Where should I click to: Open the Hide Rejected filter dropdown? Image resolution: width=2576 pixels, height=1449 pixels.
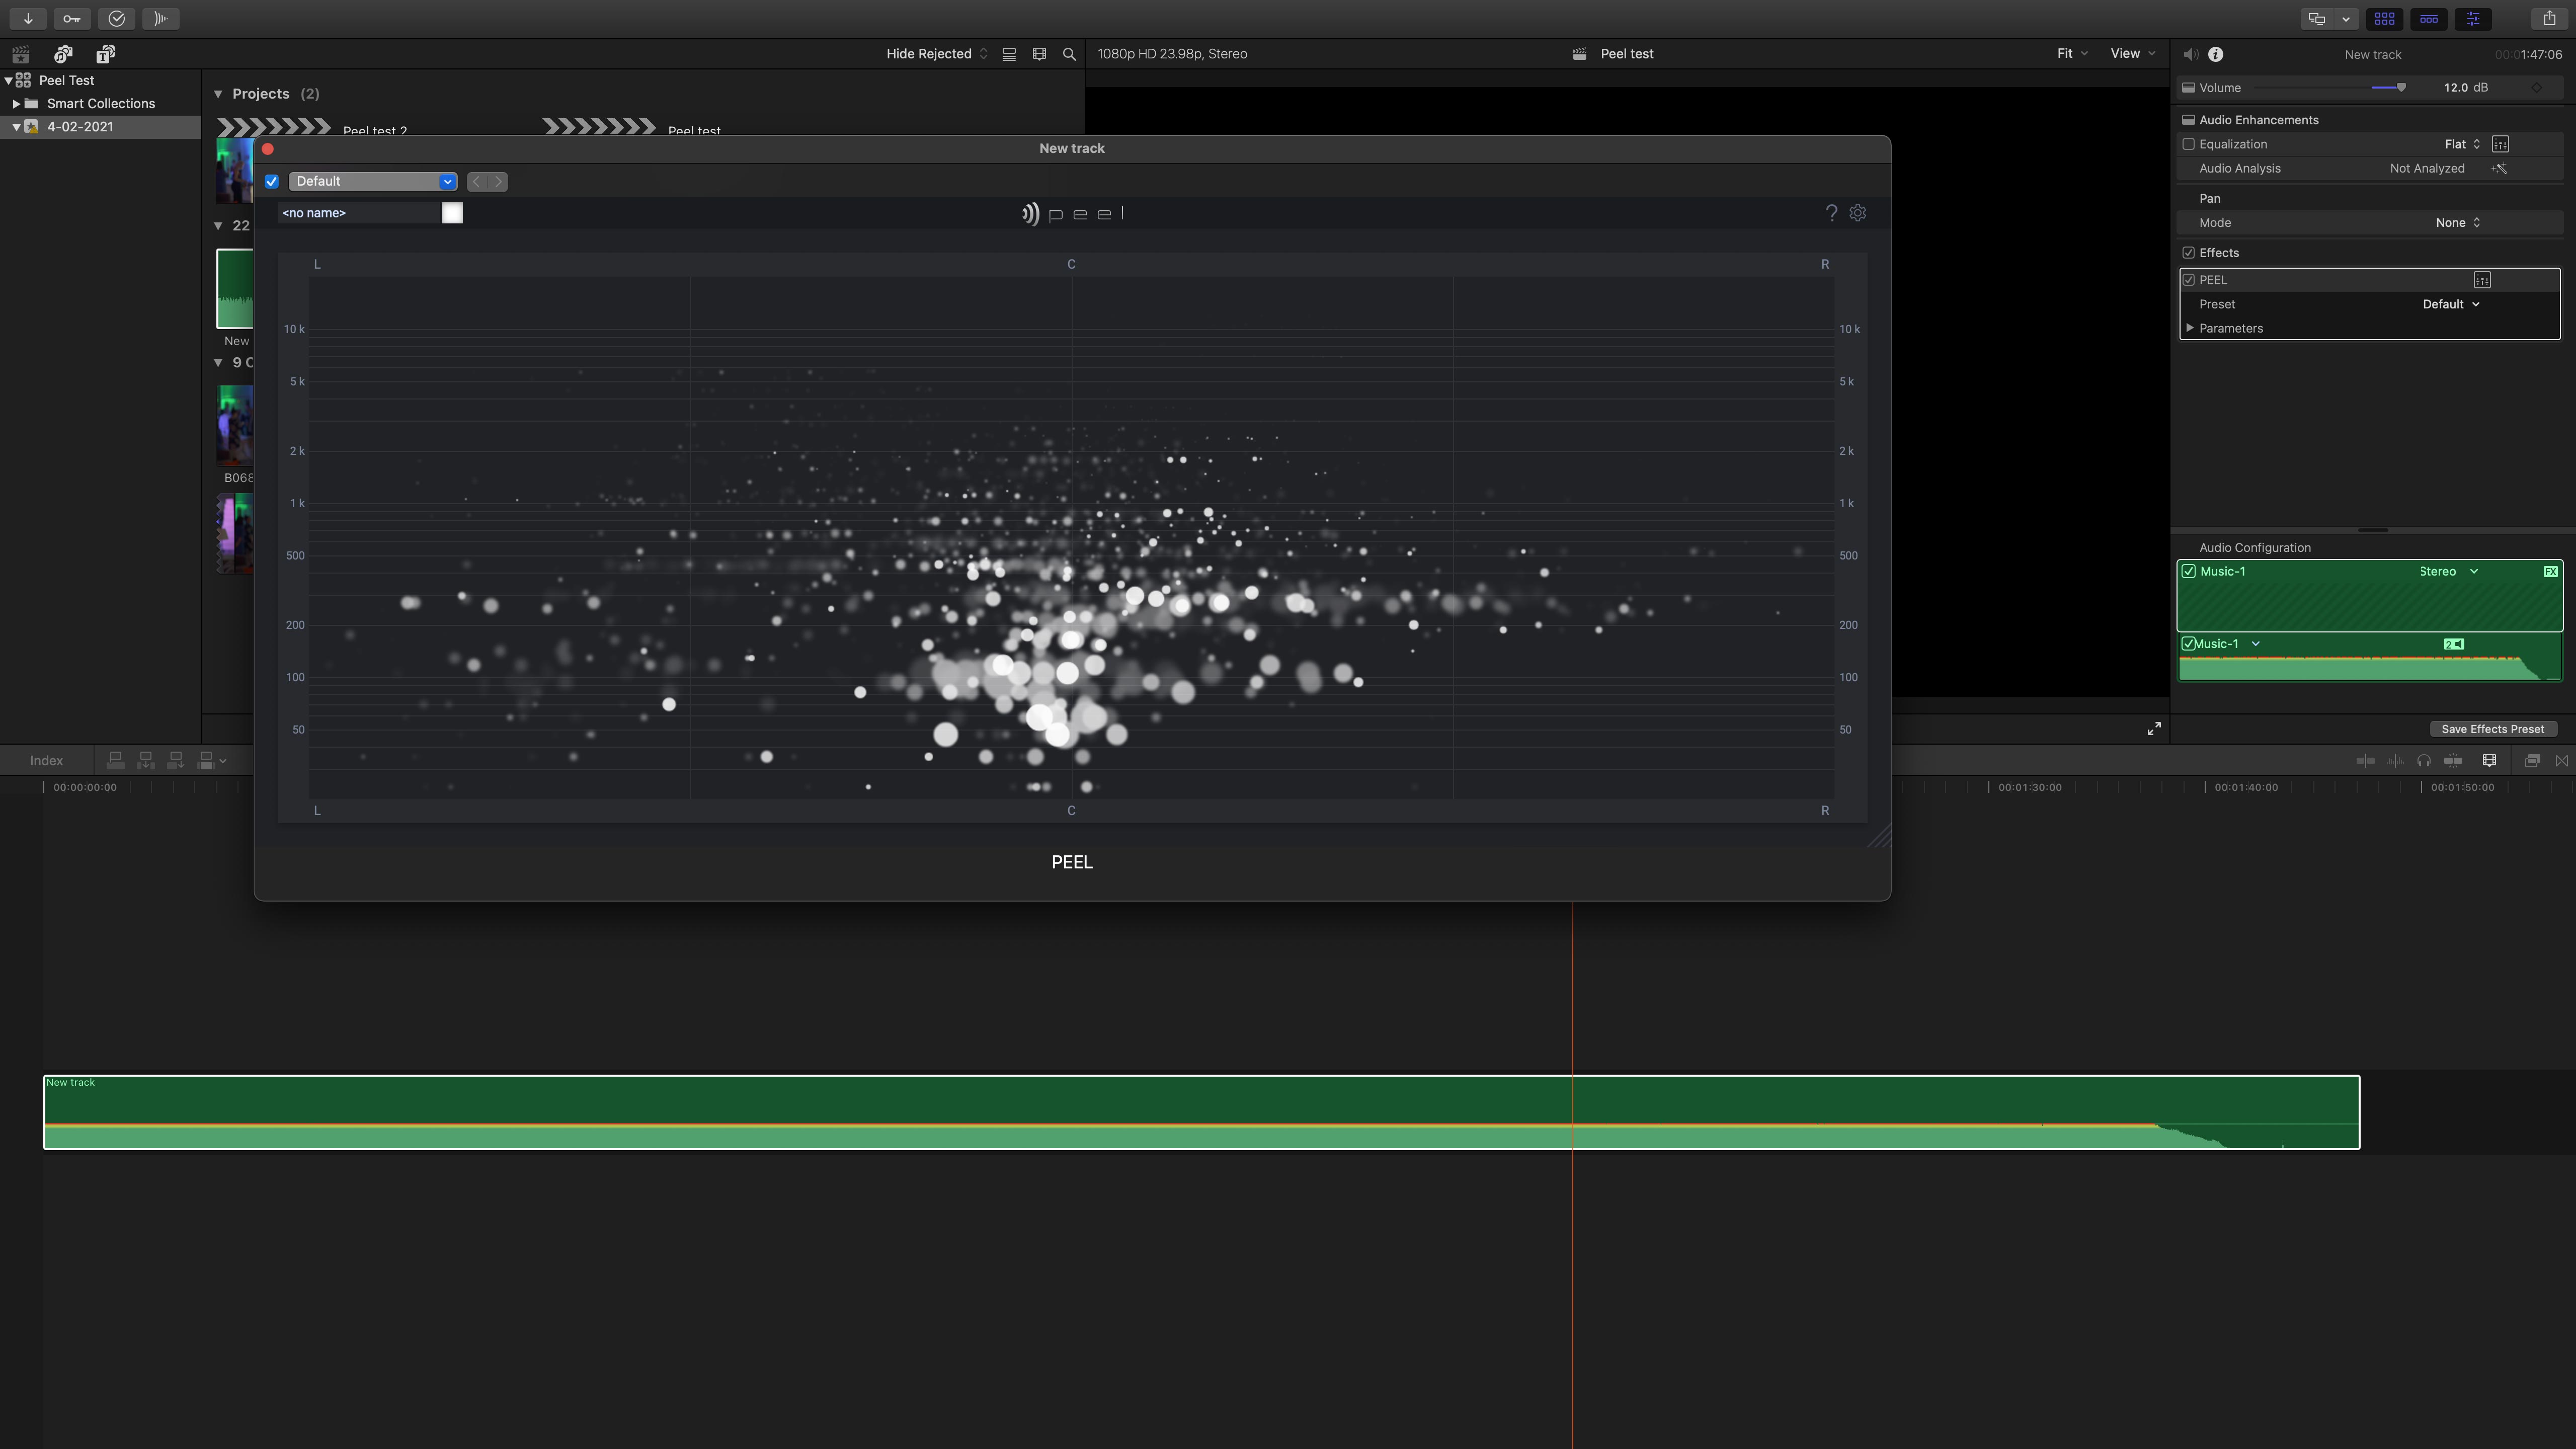pos(936,54)
